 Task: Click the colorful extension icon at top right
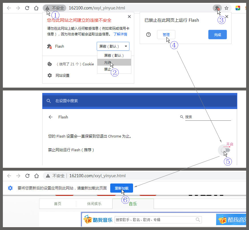point(238,8)
